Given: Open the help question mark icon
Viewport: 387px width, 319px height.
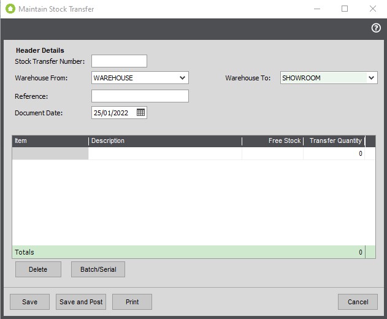Looking at the screenshot, I should point(376,28).
